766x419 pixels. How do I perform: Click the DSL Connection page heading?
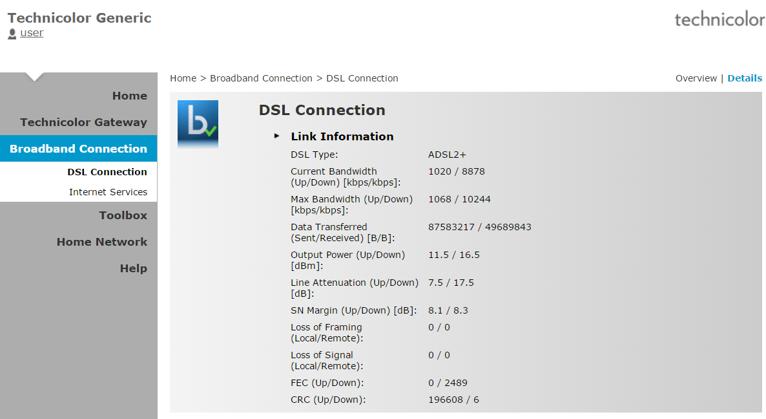pos(322,110)
